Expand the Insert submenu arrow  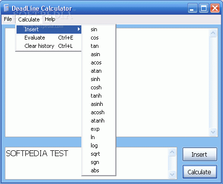coord(79,29)
